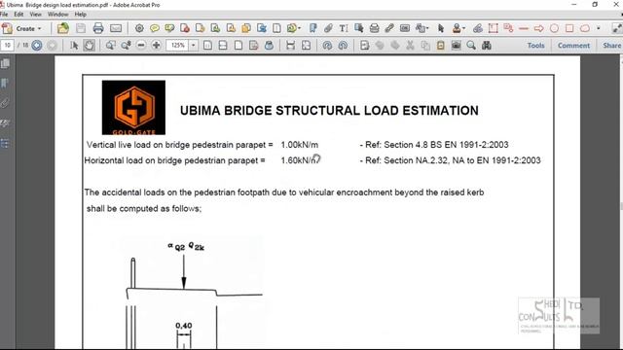Click the Marquee Zoom tool
The width and height of the screenshot is (623, 350).
point(110,46)
